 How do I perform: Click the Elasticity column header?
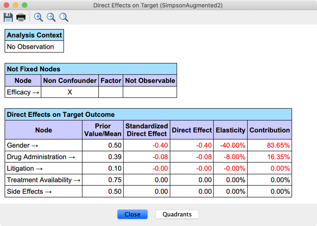(231, 130)
